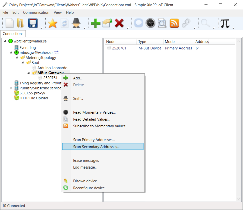This screenshot has width=243, height=210.
Task: Click the Sniffer spy toolbar icon
Action: point(76,23)
